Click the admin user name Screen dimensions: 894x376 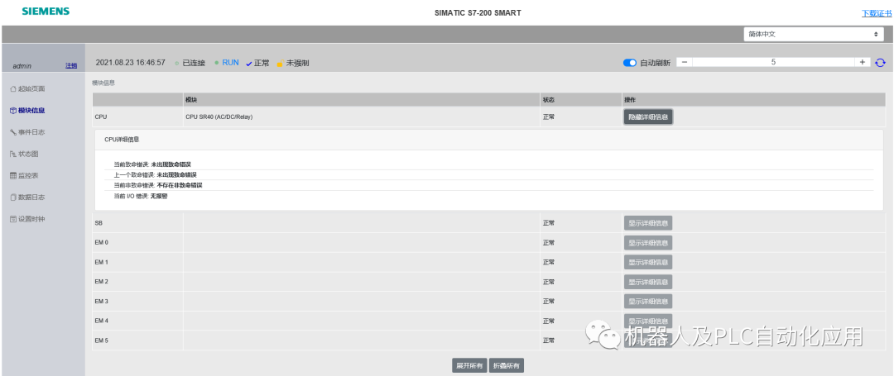[22, 67]
